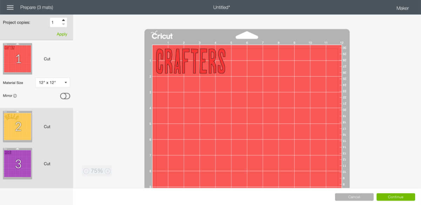The image size is (421, 205).
Task: Increase project copies with up arrow
Action: tap(63, 20)
